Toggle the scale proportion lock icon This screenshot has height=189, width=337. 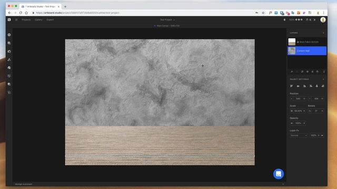coord(292,111)
